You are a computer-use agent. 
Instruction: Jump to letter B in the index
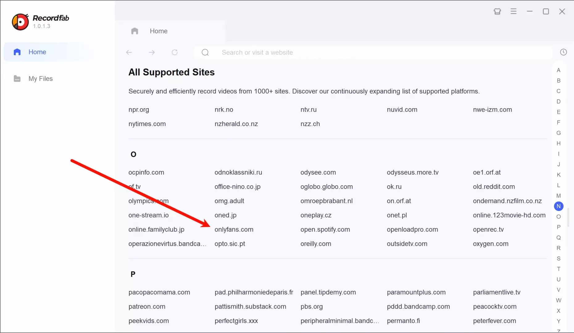point(559,81)
